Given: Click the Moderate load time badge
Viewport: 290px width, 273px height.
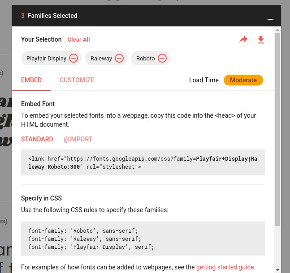Looking at the screenshot, I should pos(243,80).
